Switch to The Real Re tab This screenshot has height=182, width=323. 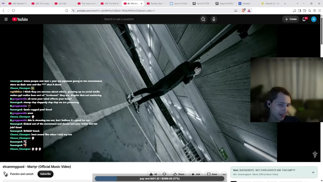tap(110, 4)
